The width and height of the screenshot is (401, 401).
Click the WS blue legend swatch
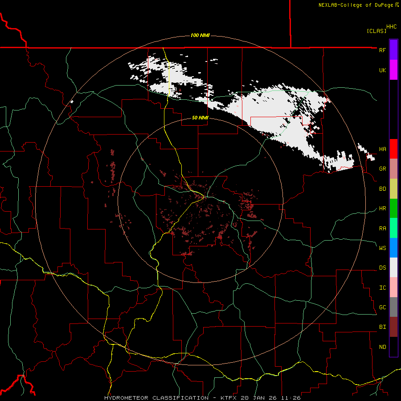[393, 248]
